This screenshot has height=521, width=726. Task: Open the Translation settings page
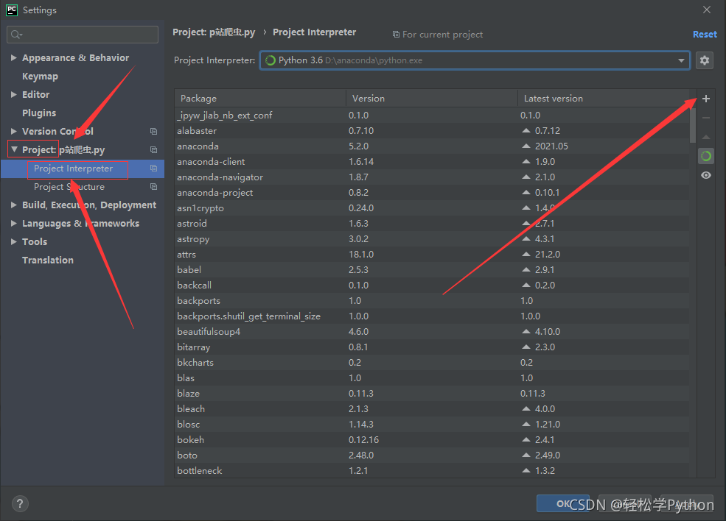pyautogui.click(x=48, y=260)
